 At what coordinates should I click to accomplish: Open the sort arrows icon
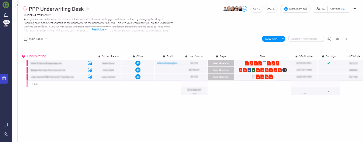tap(346, 39)
